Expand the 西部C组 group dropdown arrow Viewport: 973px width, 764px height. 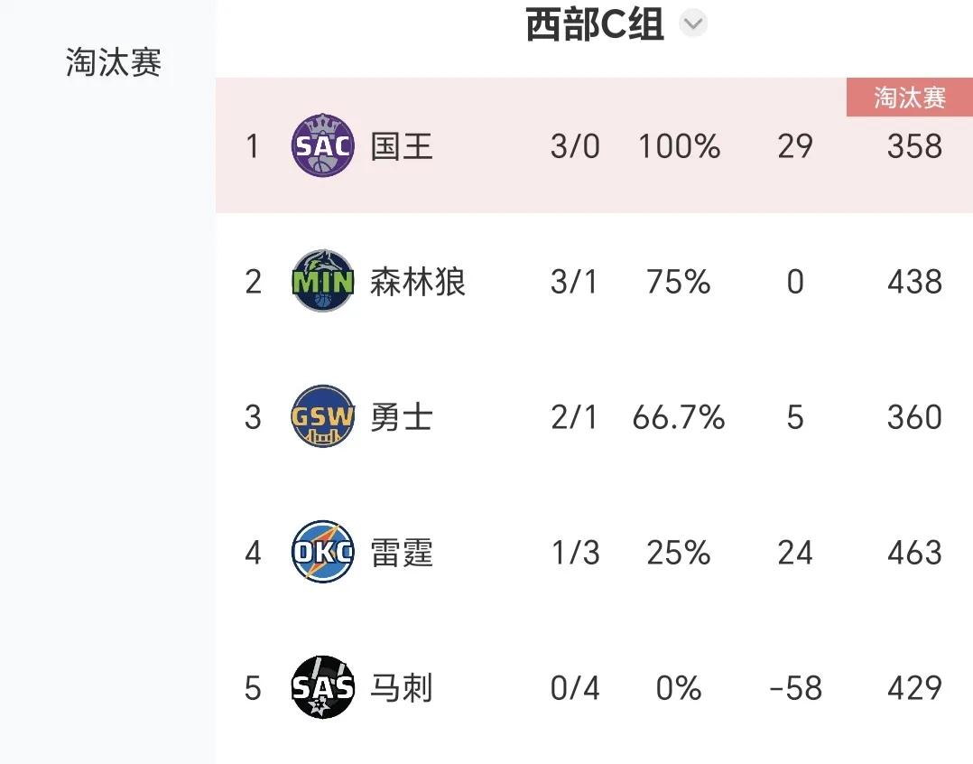point(693,24)
